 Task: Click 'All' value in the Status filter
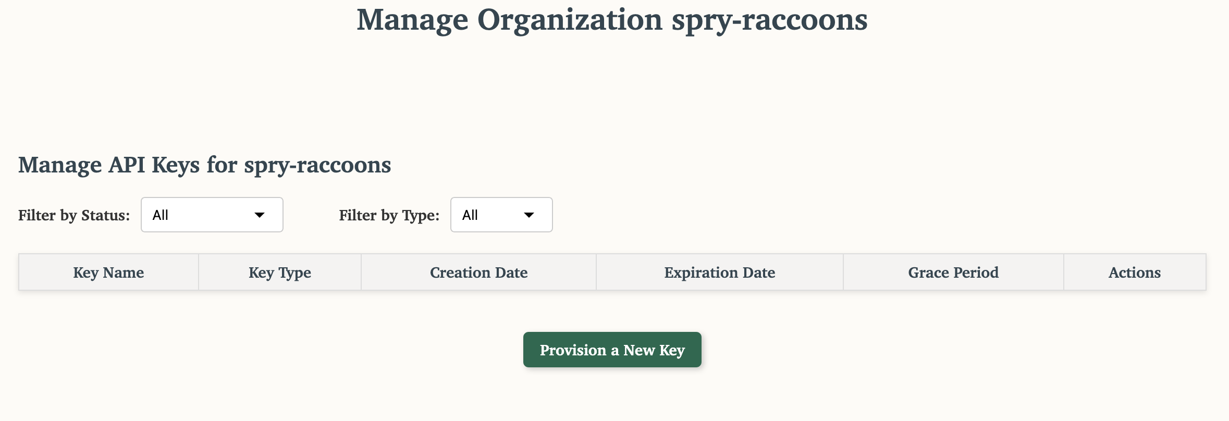click(161, 215)
